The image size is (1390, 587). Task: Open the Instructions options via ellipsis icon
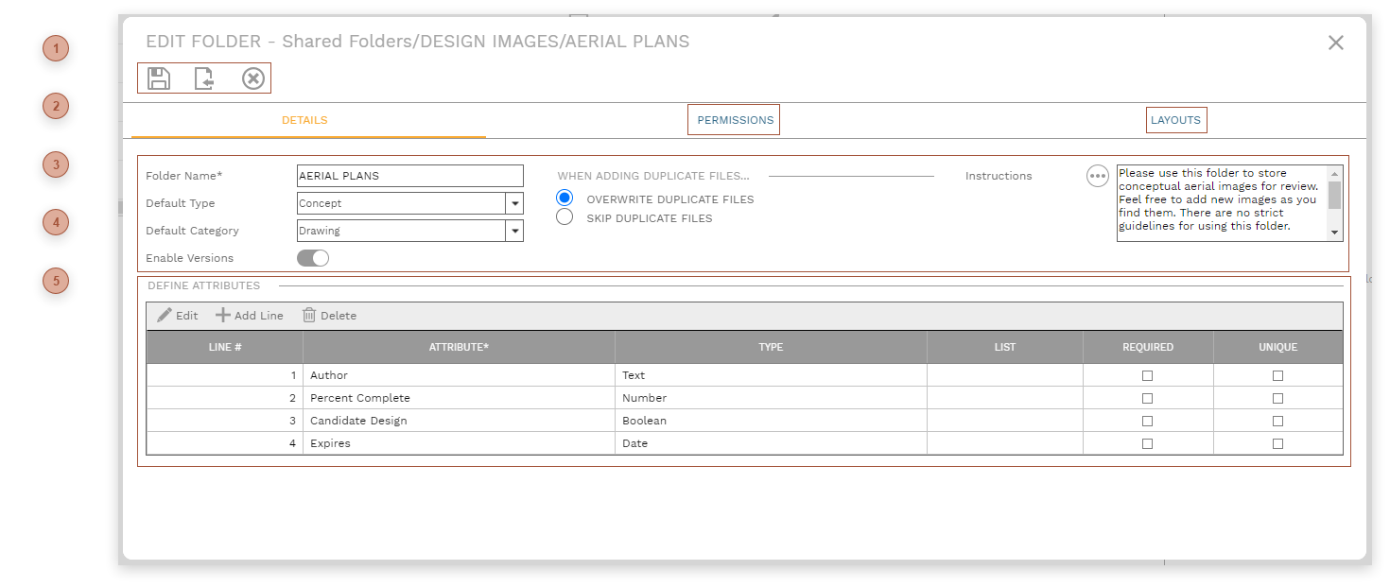pos(1097,175)
